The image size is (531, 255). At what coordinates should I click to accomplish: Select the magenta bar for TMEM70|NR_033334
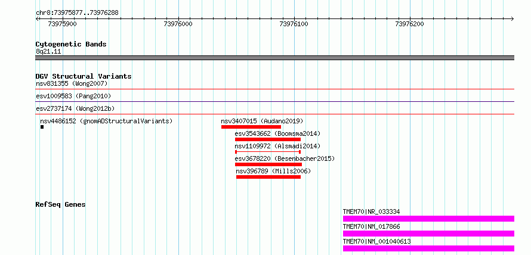(x=429, y=219)
